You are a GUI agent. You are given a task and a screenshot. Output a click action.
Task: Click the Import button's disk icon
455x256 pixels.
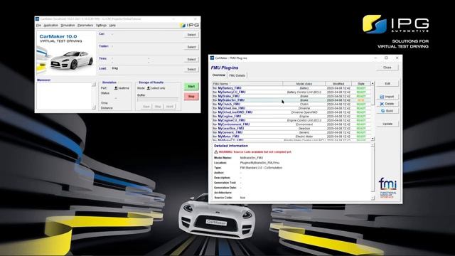pos(382,97)
